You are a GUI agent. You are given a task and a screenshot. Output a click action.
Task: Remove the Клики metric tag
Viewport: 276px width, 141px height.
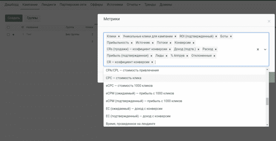pyautogui.click(x=119, y=36)
